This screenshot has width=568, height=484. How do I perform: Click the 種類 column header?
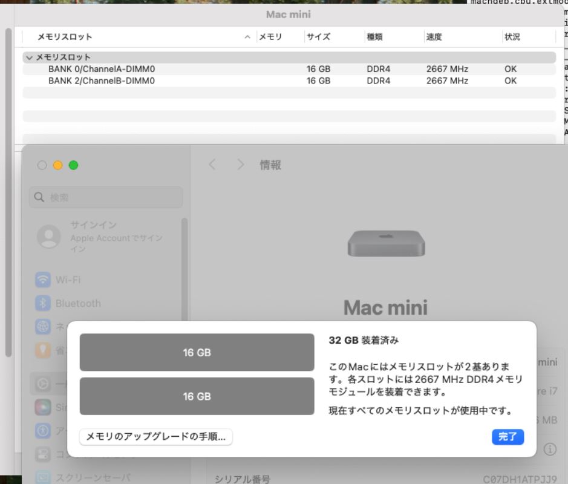374,36
